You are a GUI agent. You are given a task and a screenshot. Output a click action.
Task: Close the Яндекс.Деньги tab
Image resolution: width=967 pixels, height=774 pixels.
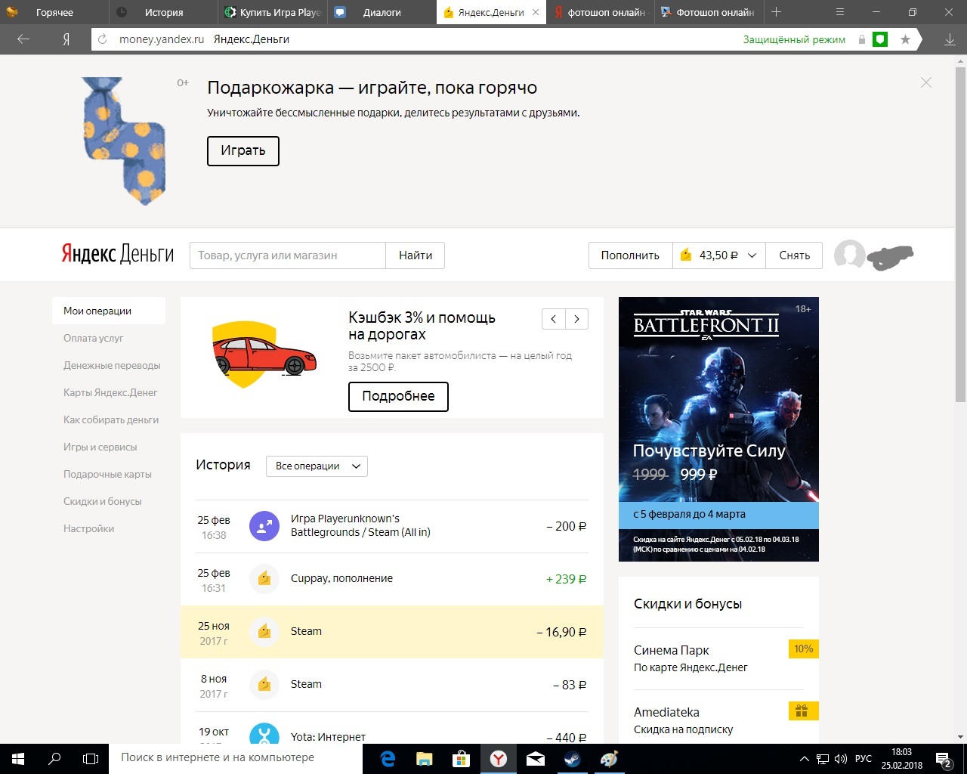coord(536,12)
